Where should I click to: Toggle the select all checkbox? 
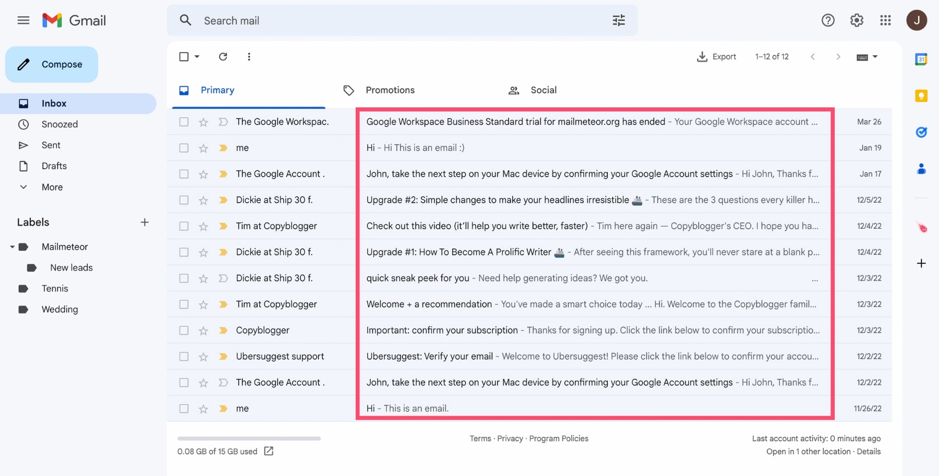pyautogui.click(x=184, y=56)
